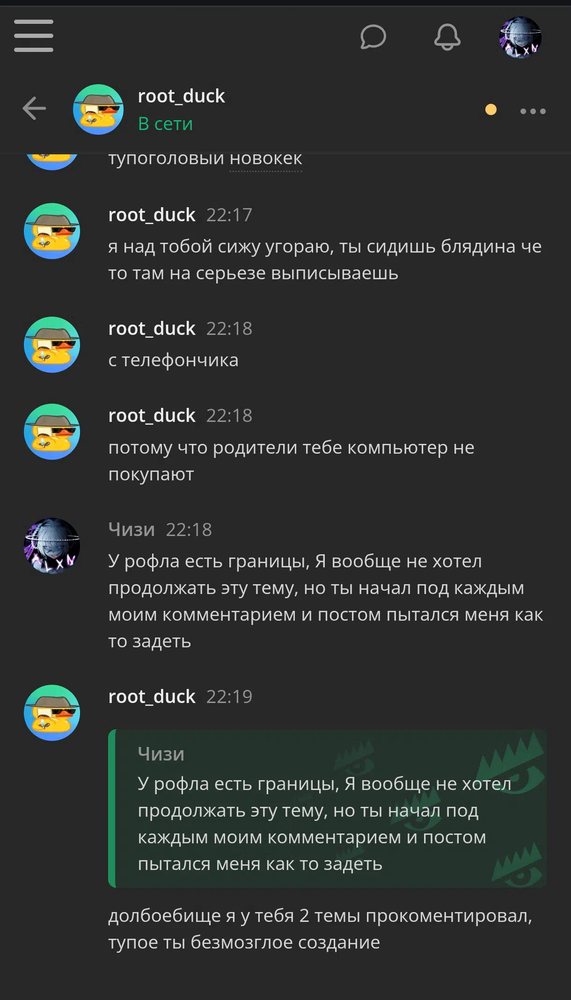Open your profile avatar in the top bar
Viewport: 571px width, 1000px height.
520,37
